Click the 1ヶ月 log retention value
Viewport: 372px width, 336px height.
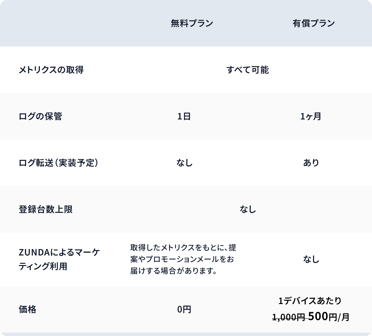pos(311,117)
